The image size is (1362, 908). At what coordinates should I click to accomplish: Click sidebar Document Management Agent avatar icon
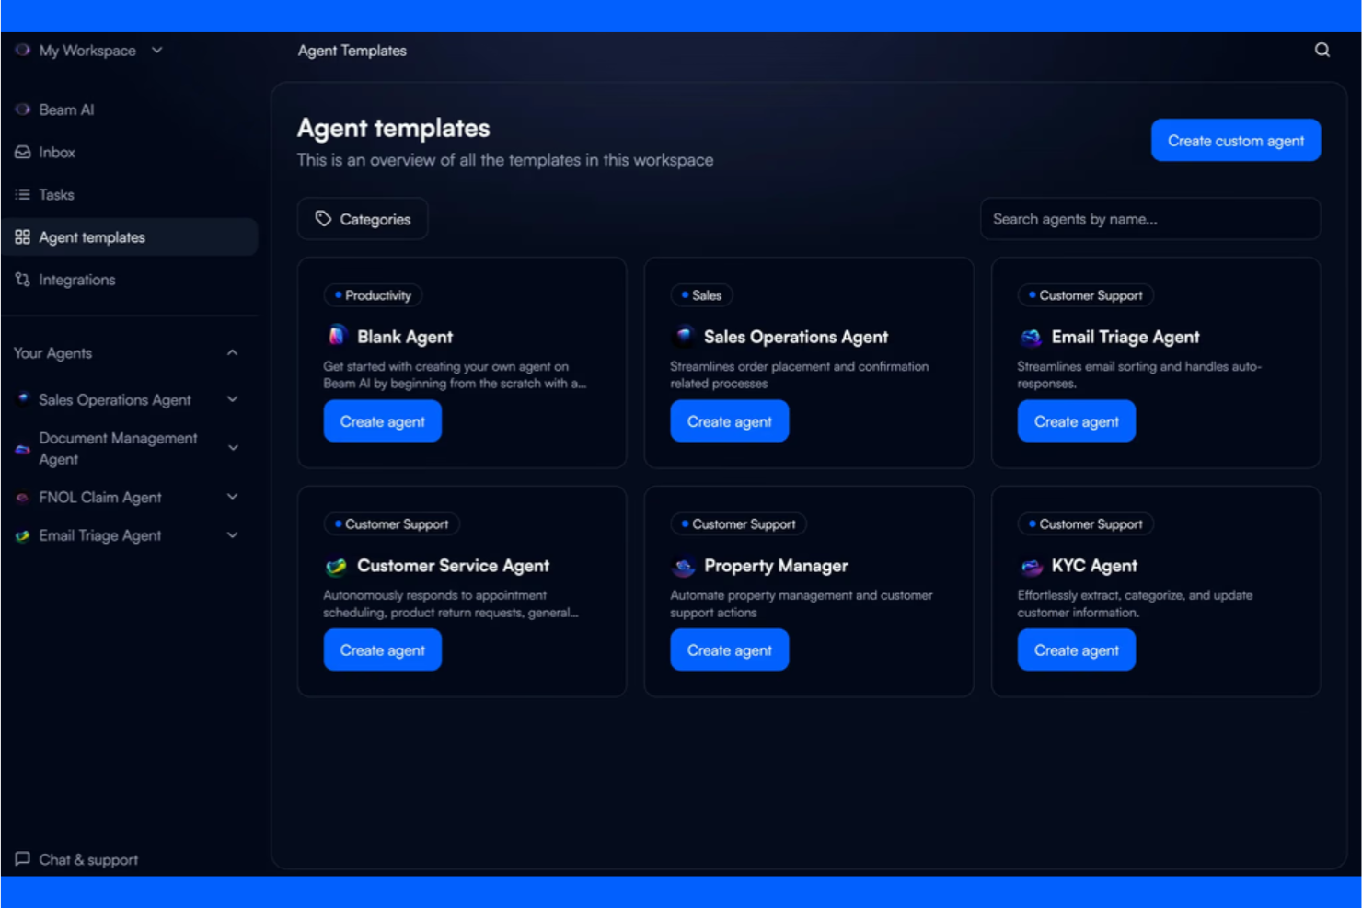tap(23, 449)
